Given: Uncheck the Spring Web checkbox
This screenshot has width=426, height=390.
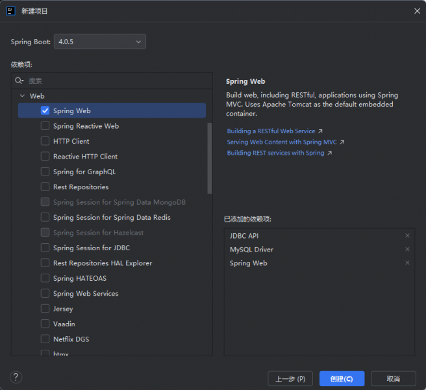Looking at the screenshot, I should (x=45, y=110).
